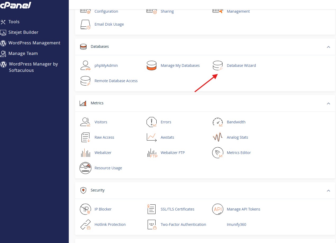
Task: Click the Resource Usage link text
Action: pyautogui.click(x=108, y=168)
